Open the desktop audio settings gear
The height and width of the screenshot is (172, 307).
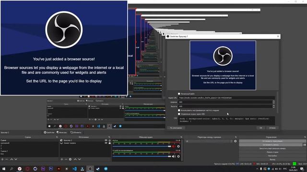[178, 156]
